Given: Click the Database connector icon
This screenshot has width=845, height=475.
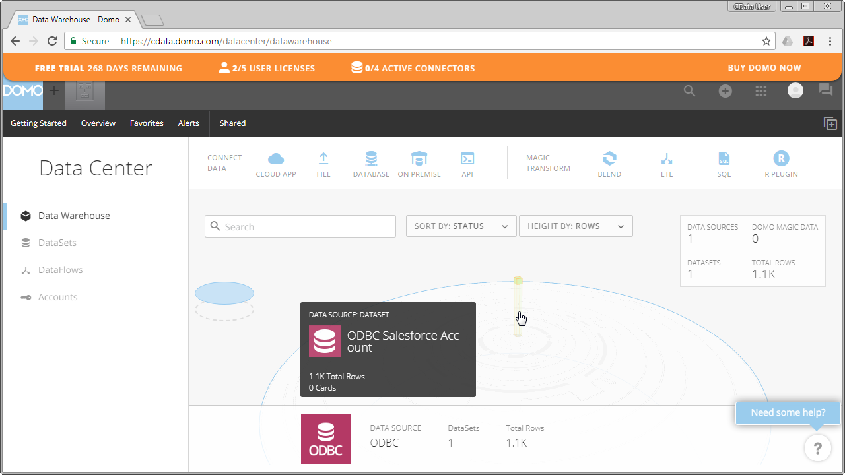Looking at the screenshot, I should point(370,159).
